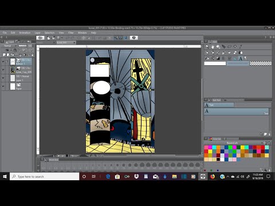Select the Lasso selection tool

(x=229, y=47)
